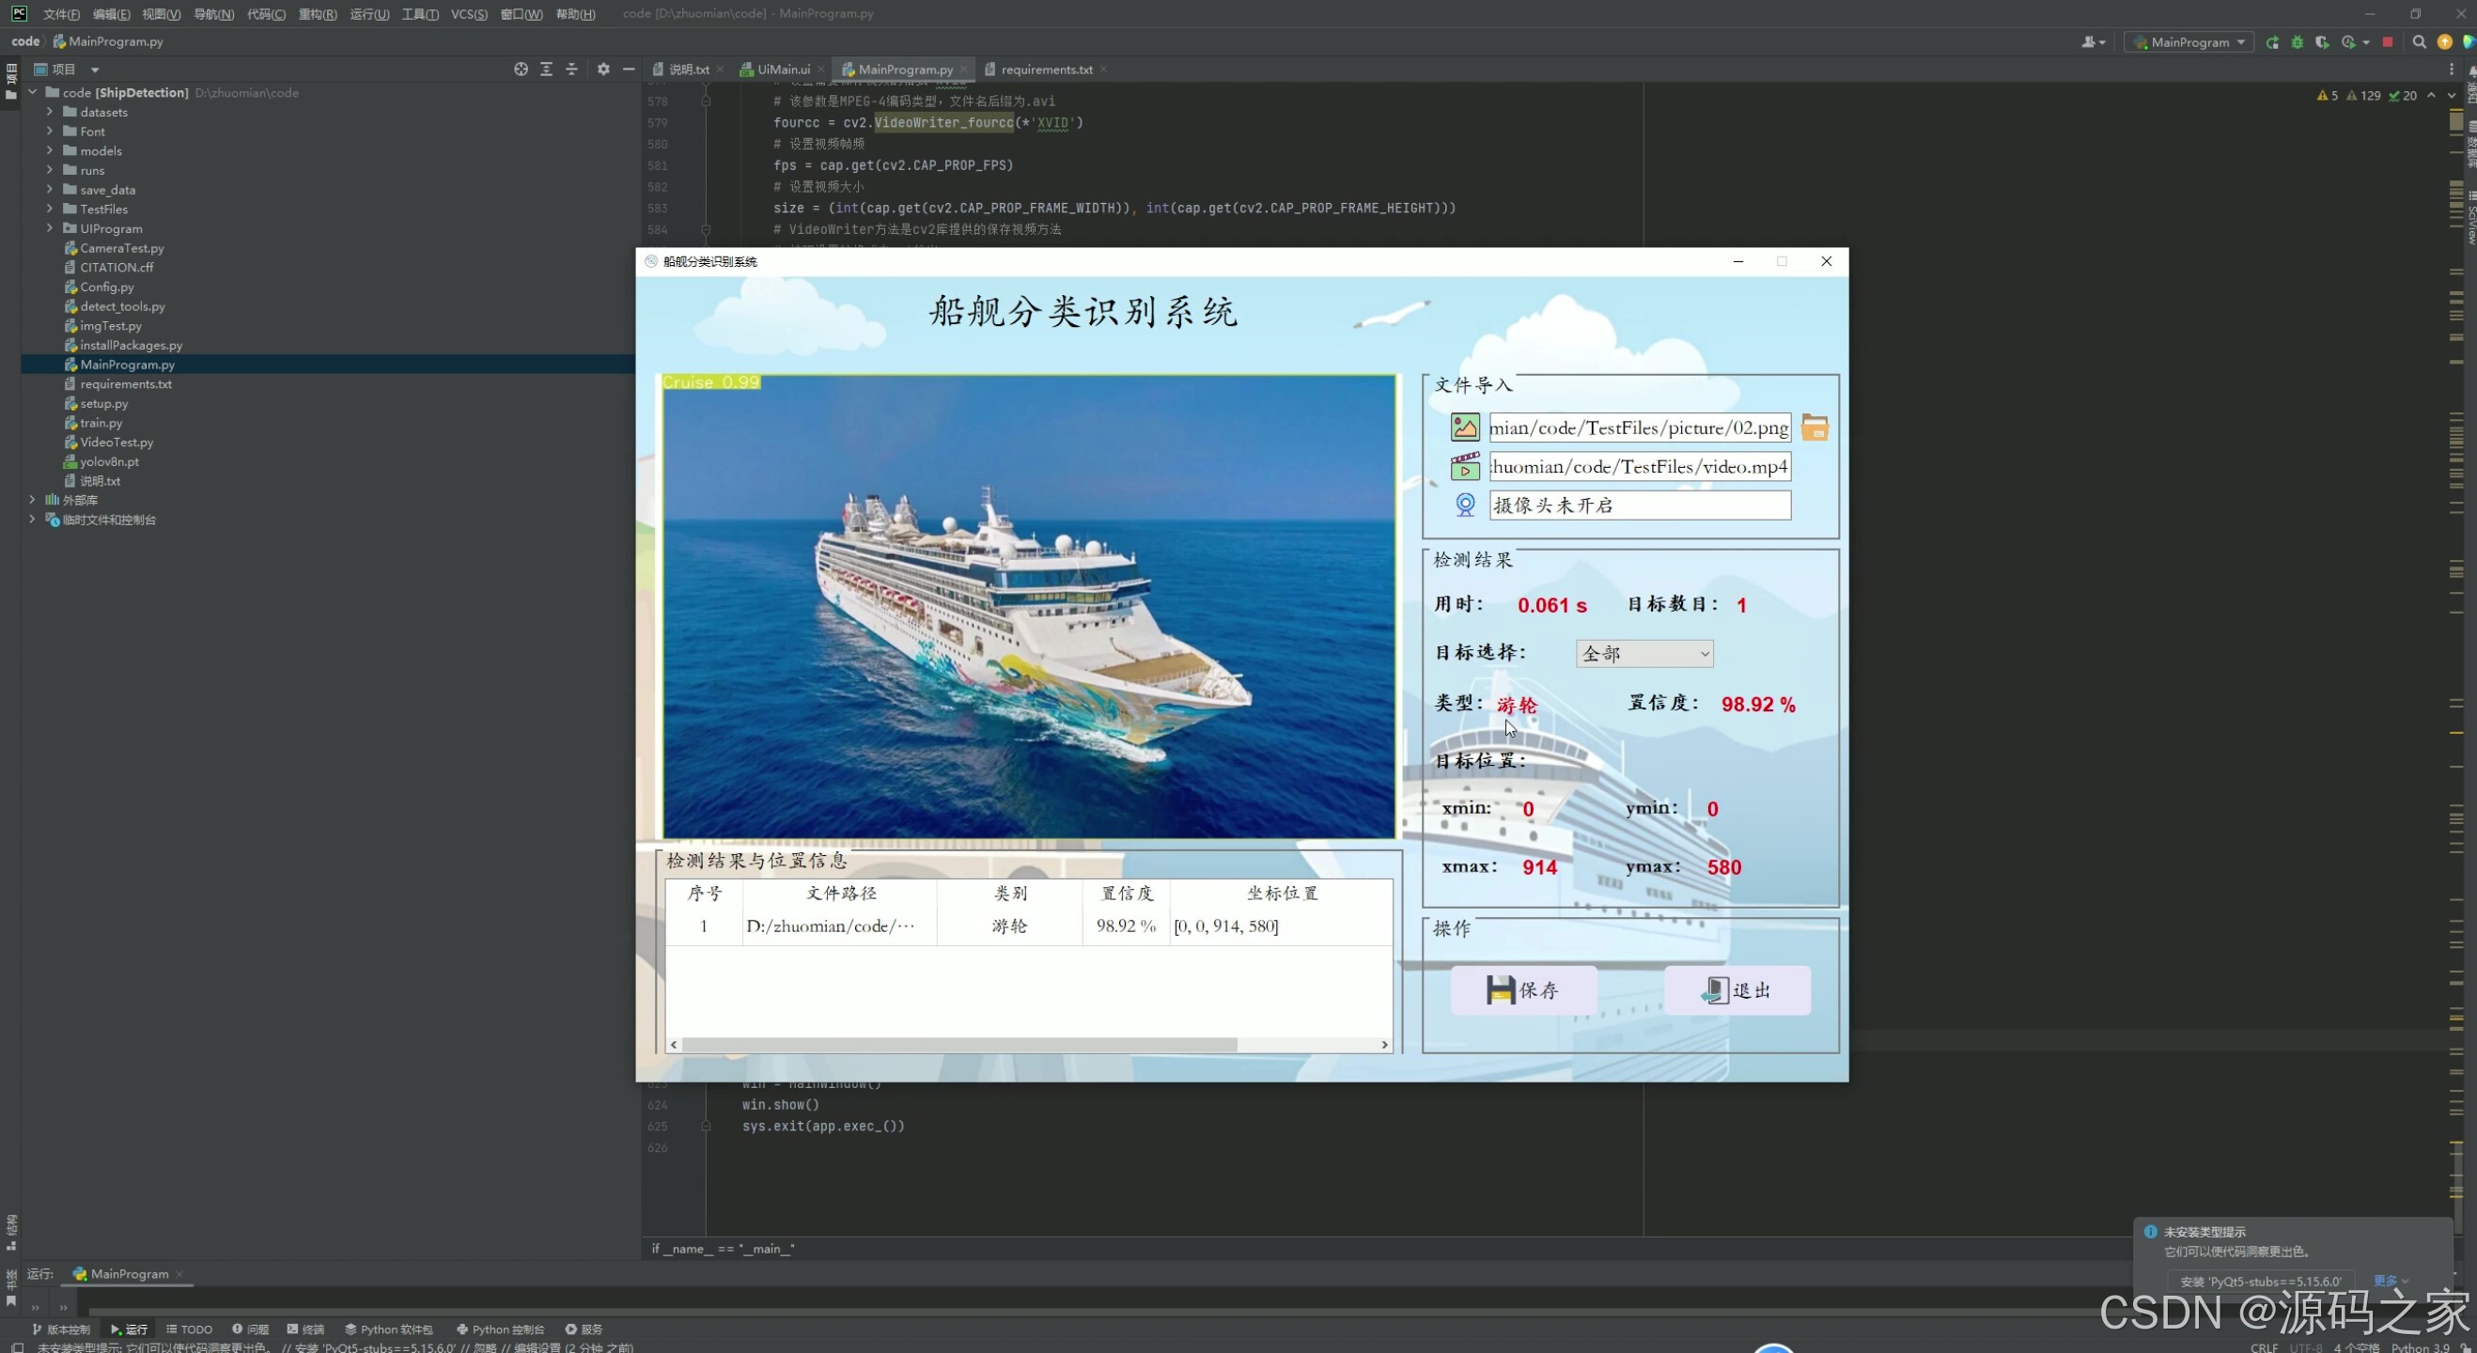Open the 项目 view selector dropdown
This screenshot has height=1353, width=2477.
[x=68, y=70]
